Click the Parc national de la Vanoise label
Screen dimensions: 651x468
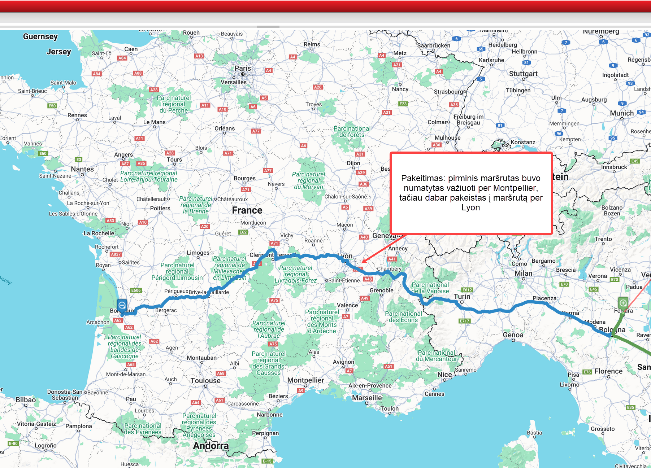click(x=430, y=288)
